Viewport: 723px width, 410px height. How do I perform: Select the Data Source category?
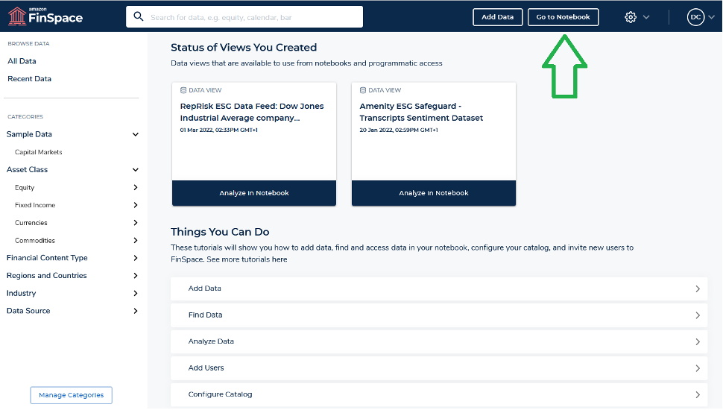coord(28,311)
